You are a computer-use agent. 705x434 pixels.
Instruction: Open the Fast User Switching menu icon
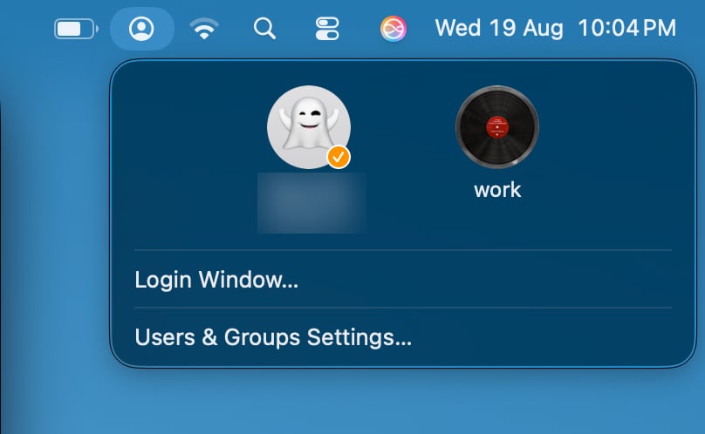click(141, 29)
